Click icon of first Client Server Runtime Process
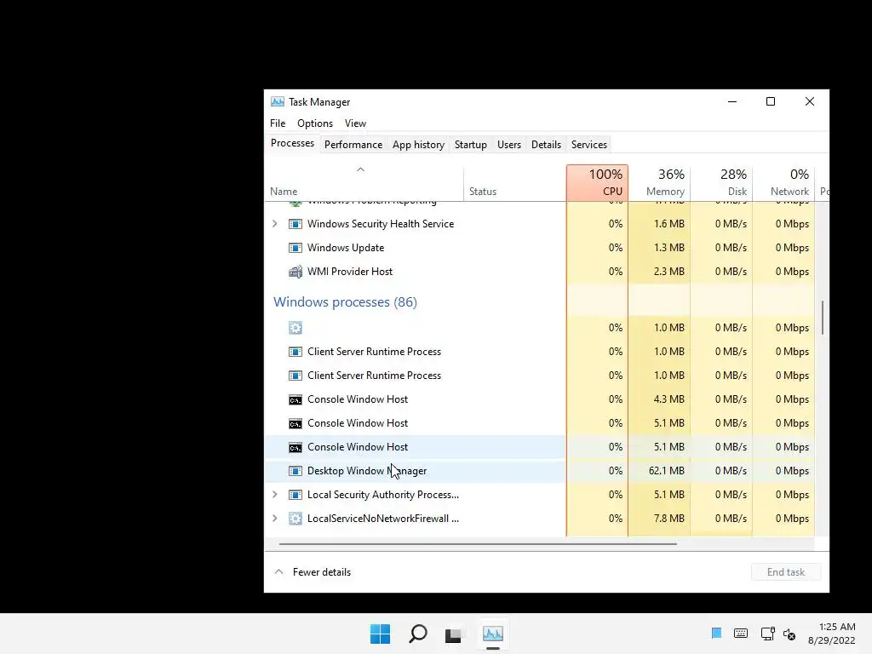Viewport: 872px width, 654px height. click(295, 352)
